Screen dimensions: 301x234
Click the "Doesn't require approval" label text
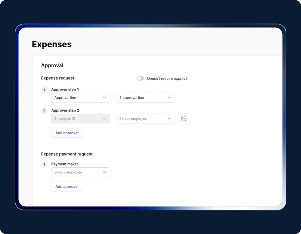tap(168, 78)
